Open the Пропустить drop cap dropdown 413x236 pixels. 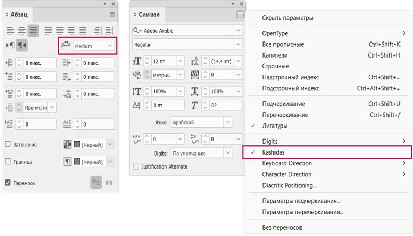[x=52, y=107]
